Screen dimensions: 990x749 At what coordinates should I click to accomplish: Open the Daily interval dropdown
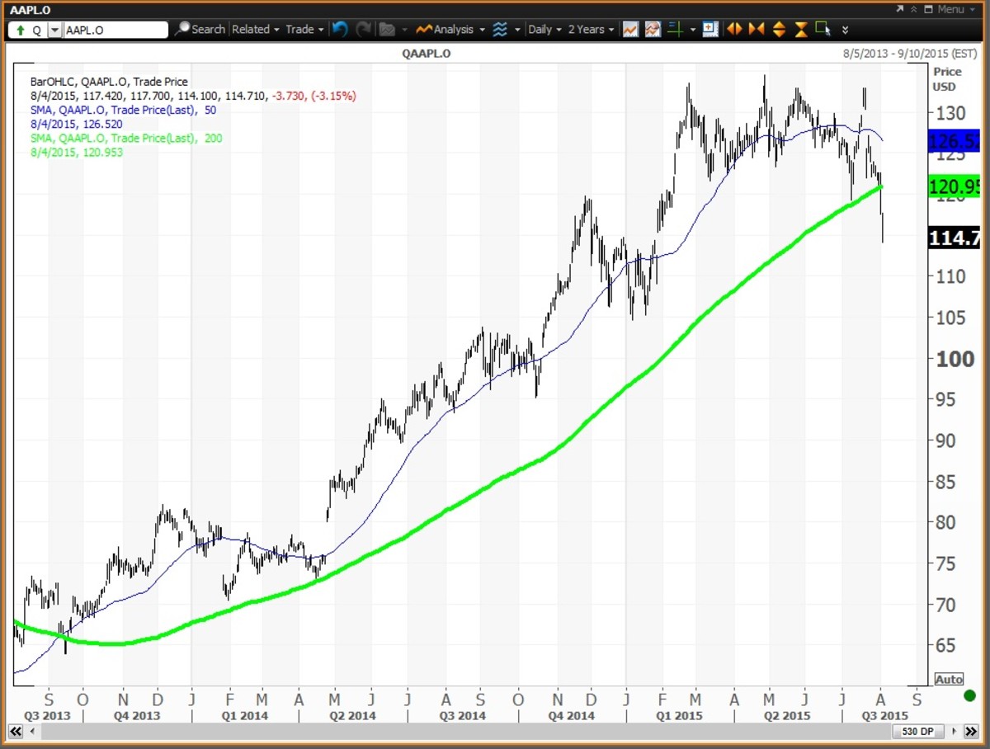pyautogui.click(x=544, y=29)
